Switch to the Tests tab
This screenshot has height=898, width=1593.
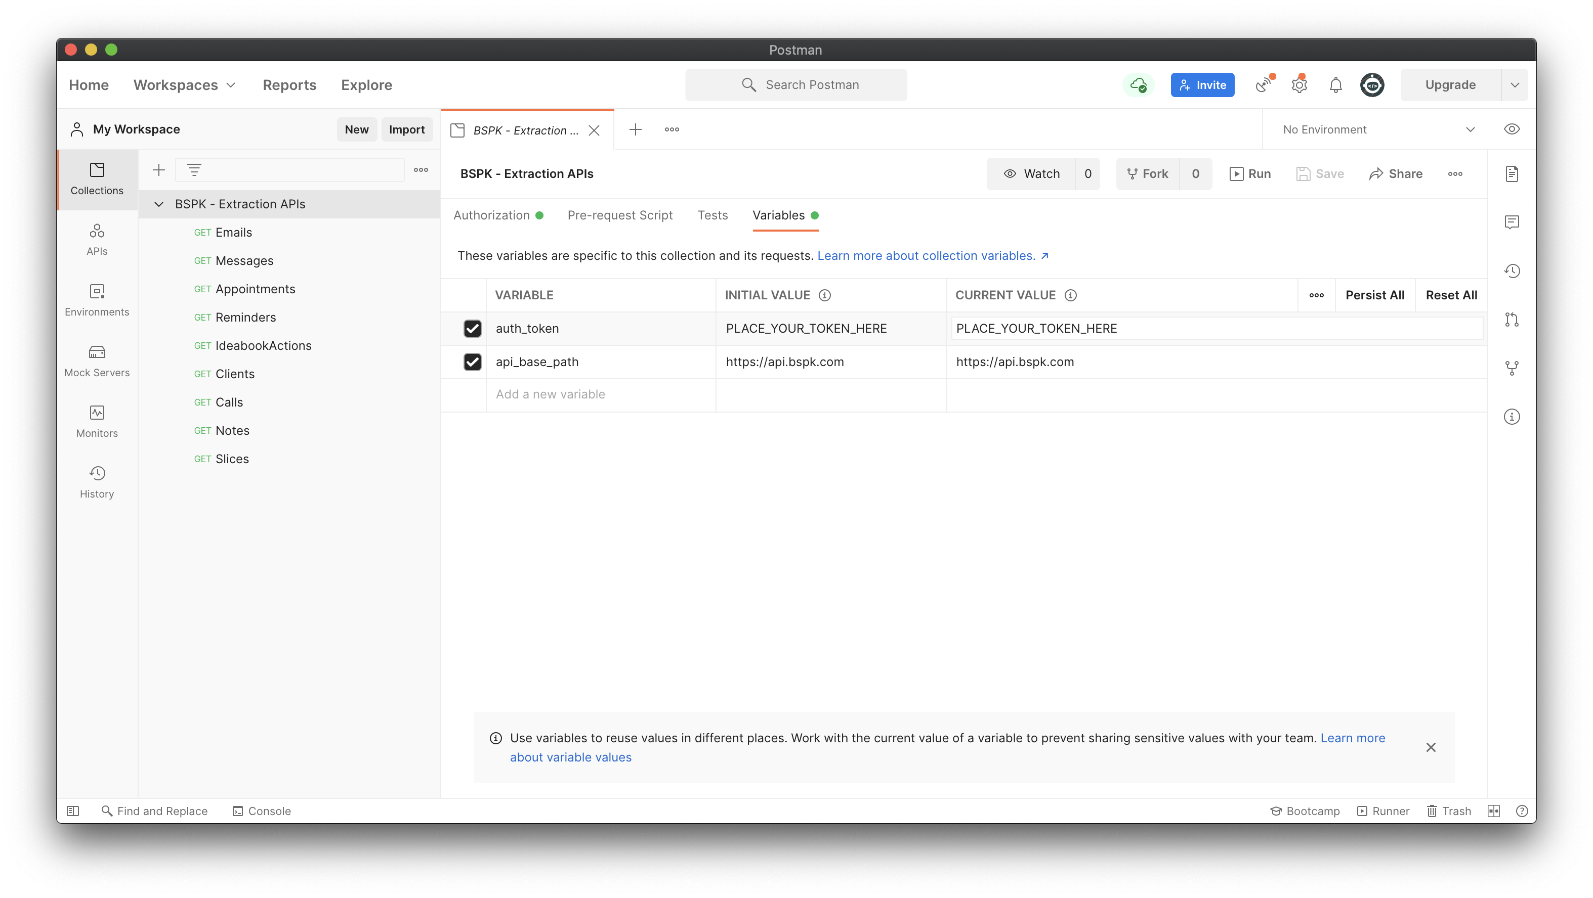pos(712,215)
